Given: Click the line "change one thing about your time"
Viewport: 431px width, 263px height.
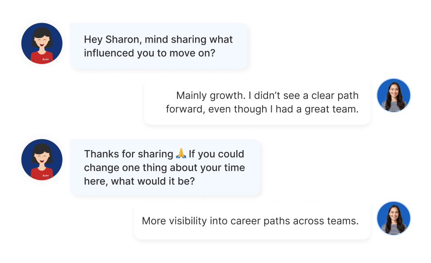Looking at the screenshot, I should [x=164, y=168].
